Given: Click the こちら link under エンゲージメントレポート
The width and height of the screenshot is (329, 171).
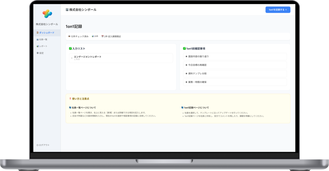Looking at the screenshot, I should [x=77, y=60].
